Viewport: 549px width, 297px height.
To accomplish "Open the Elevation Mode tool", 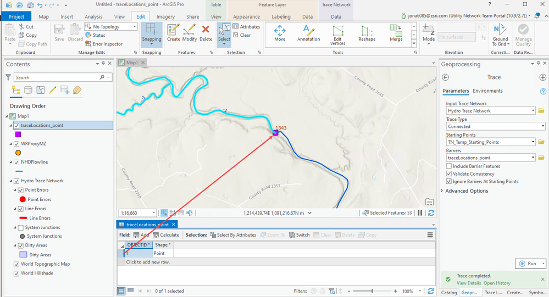I will (429, 33).
